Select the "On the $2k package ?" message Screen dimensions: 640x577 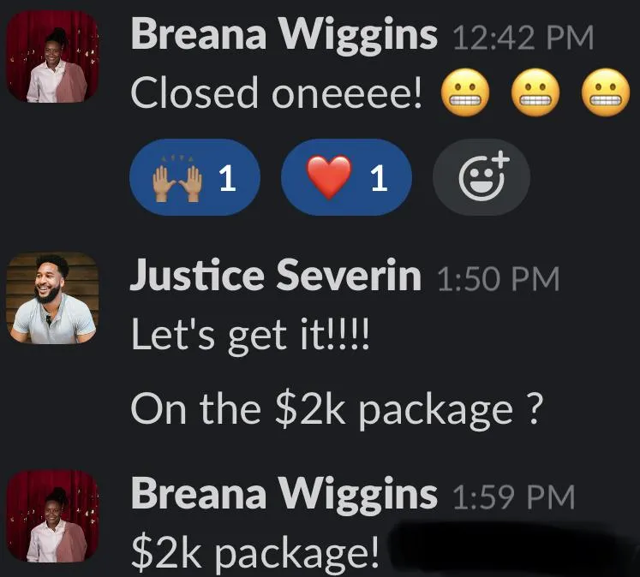(338, 409)
